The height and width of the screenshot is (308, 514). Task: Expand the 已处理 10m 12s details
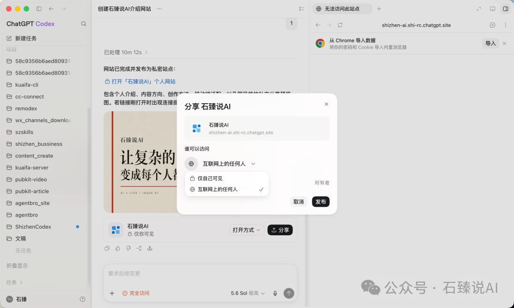(126, 52)
